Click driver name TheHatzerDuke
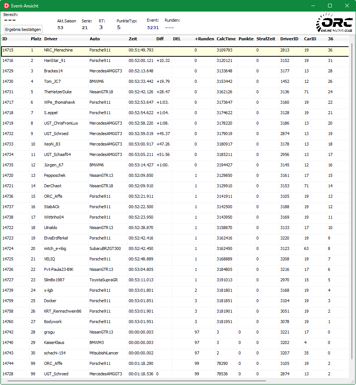 click(58, 92)
